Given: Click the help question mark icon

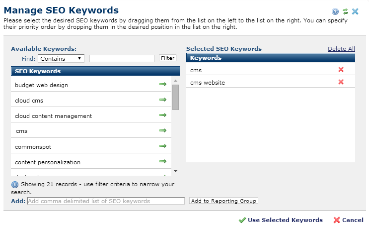Looking at the screenshot, I should point(336,11).
